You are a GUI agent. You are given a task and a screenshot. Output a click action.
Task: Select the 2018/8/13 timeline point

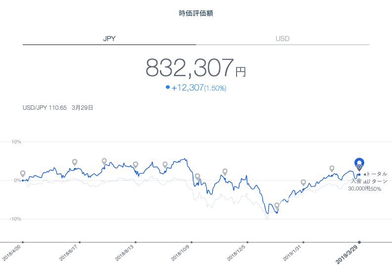coord(135,242)
